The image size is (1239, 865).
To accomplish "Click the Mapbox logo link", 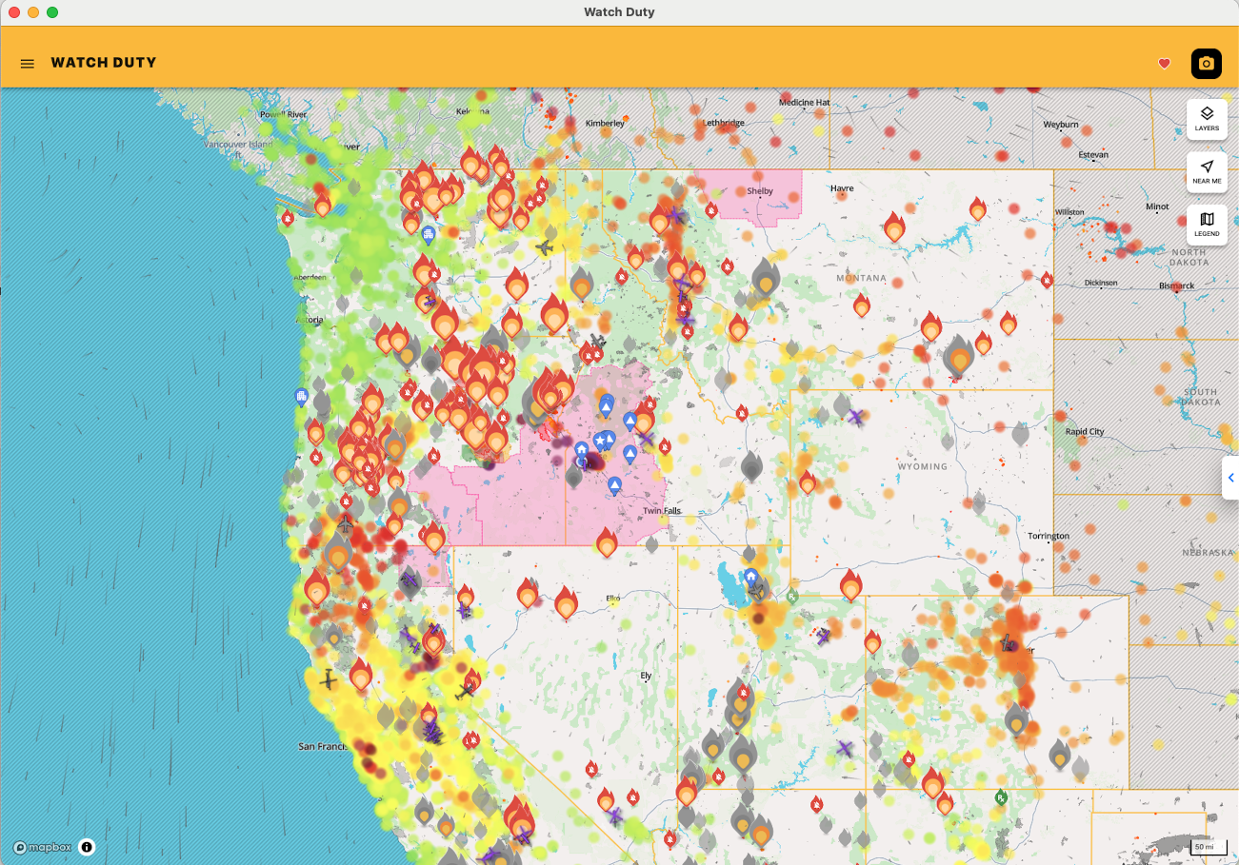I will click(42, 847).
